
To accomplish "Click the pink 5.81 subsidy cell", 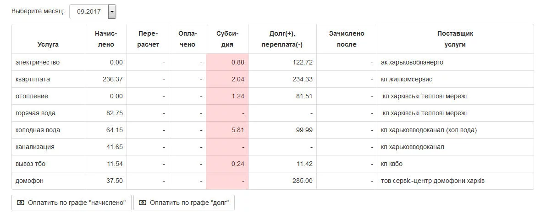I will [x=227, y=130].
